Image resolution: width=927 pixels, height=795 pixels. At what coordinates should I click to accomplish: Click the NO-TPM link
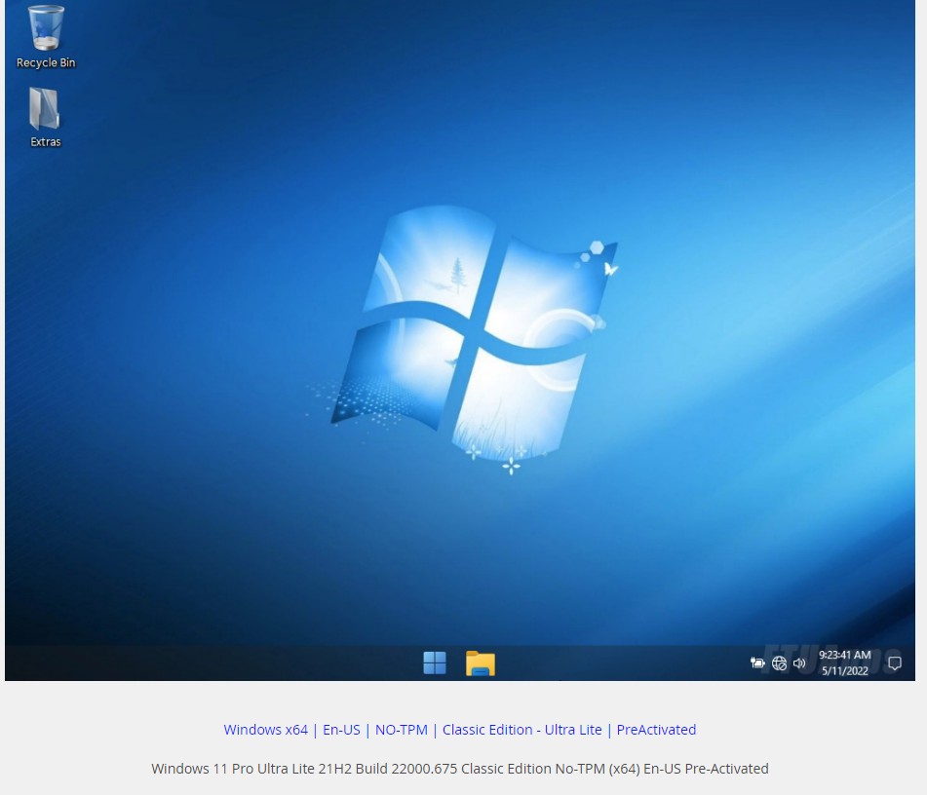coord(401,730)
